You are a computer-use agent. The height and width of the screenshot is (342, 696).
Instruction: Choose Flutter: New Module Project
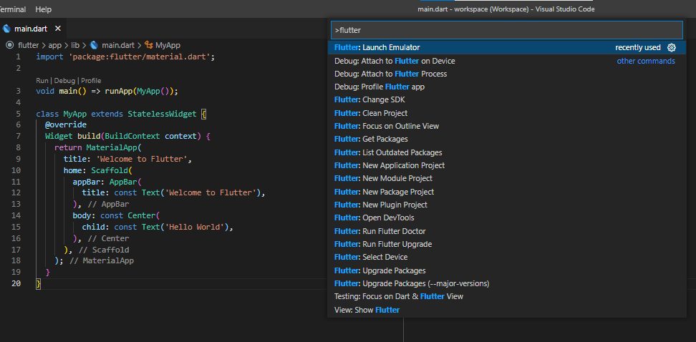[507, 178]
